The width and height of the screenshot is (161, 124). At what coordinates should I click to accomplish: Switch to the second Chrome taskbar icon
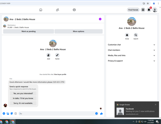click(x=7, y=122)
